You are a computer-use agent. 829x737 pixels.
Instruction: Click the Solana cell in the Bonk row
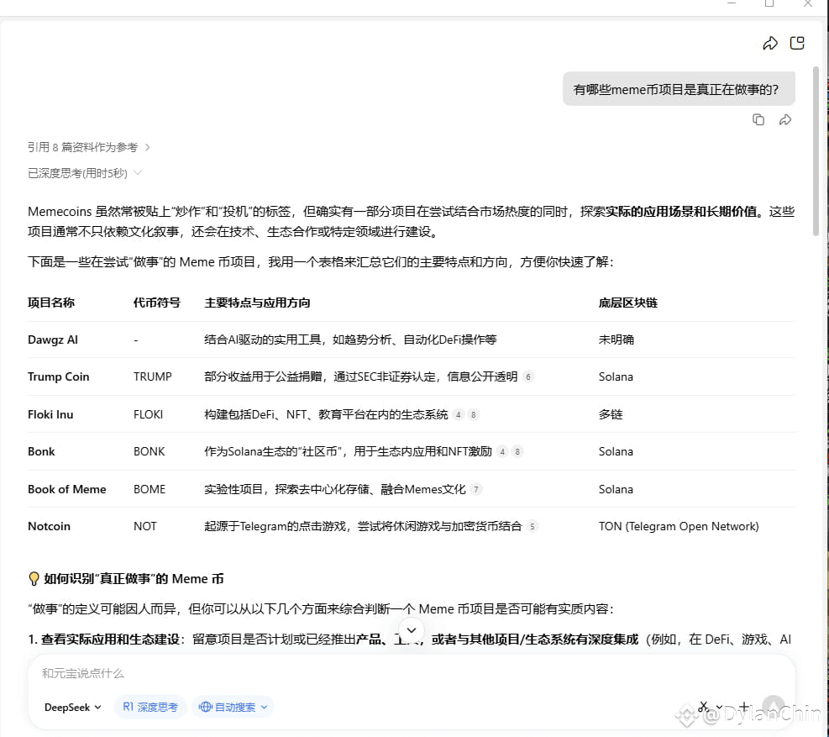pyautogui.click(x=616, y=451)
